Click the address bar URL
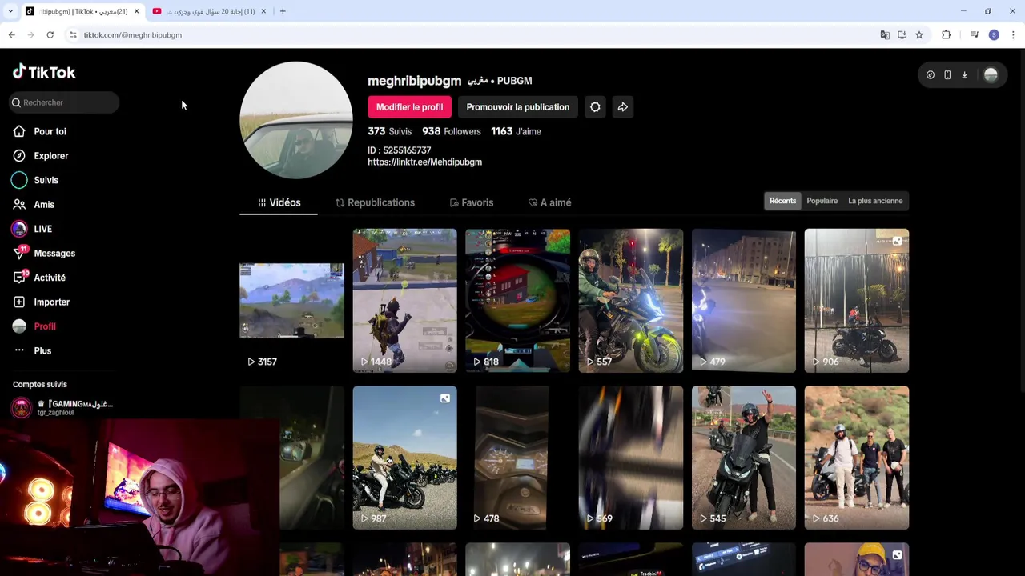Screen dimensions: 1025x576 [132, 35]
